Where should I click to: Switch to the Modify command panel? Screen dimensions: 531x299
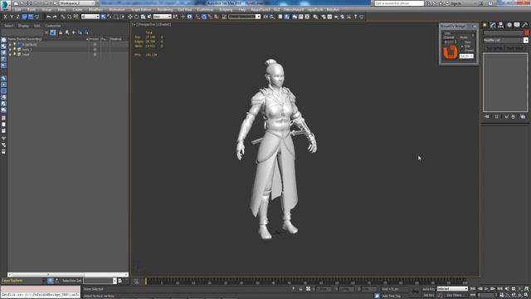[x=493, y=25]
